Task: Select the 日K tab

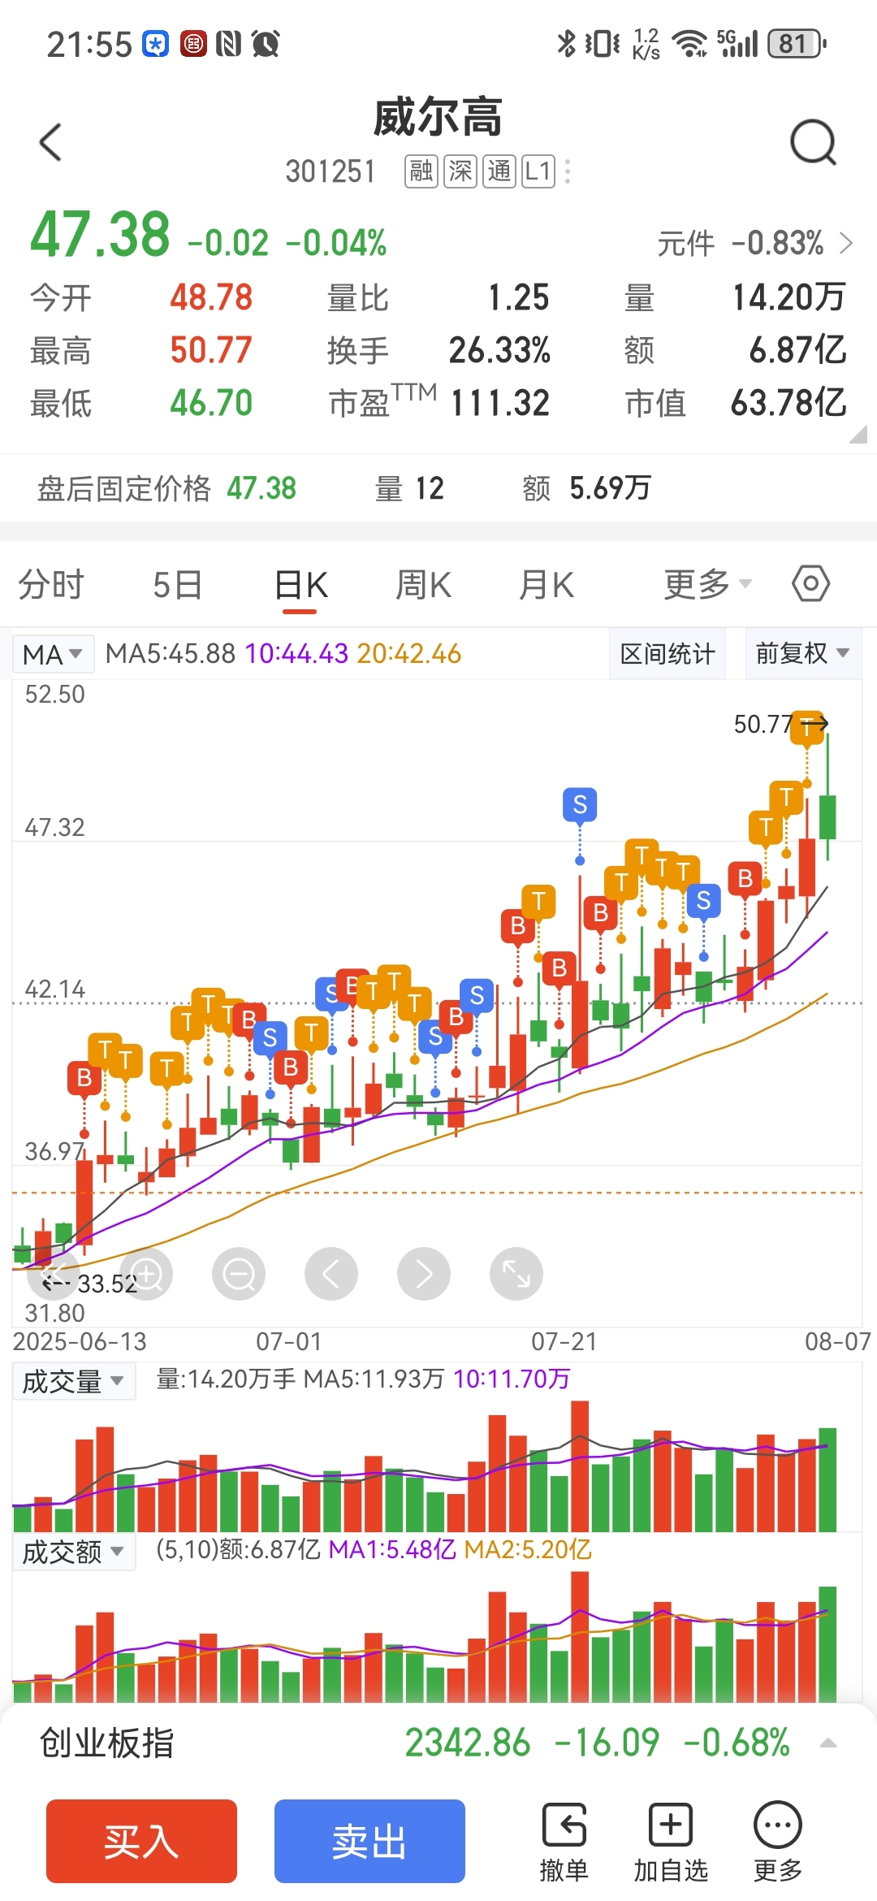Action: [300, 585]
